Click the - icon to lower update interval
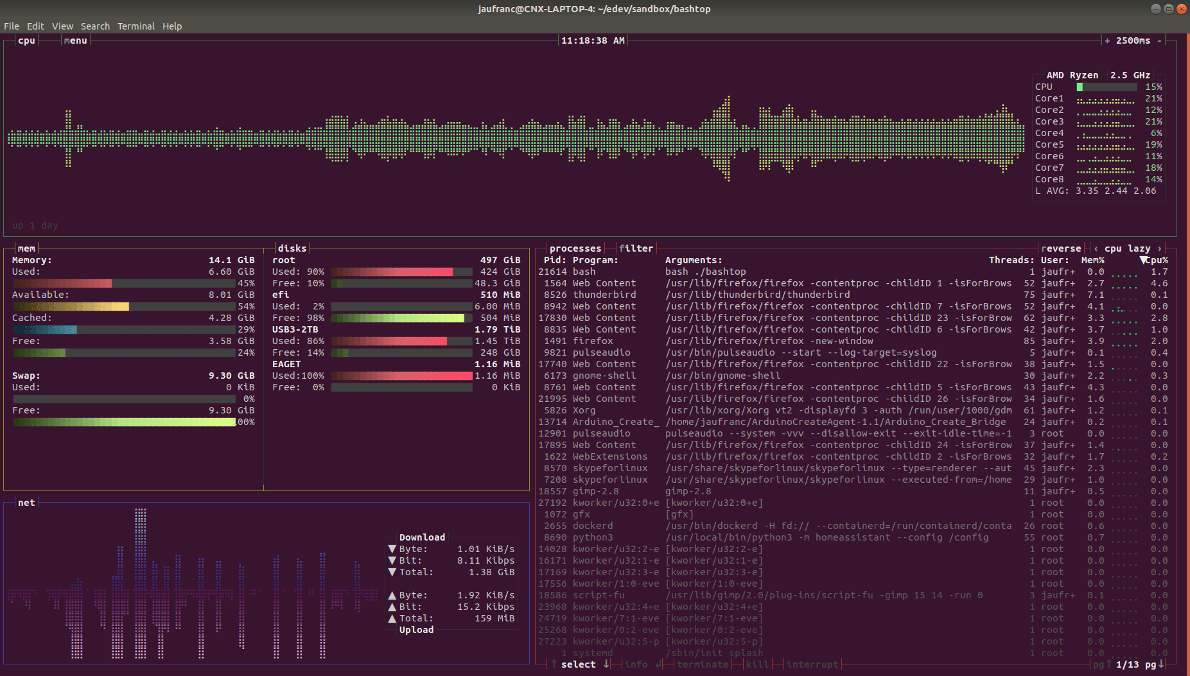1190x676 pixels. click(x=1160, y=40)
